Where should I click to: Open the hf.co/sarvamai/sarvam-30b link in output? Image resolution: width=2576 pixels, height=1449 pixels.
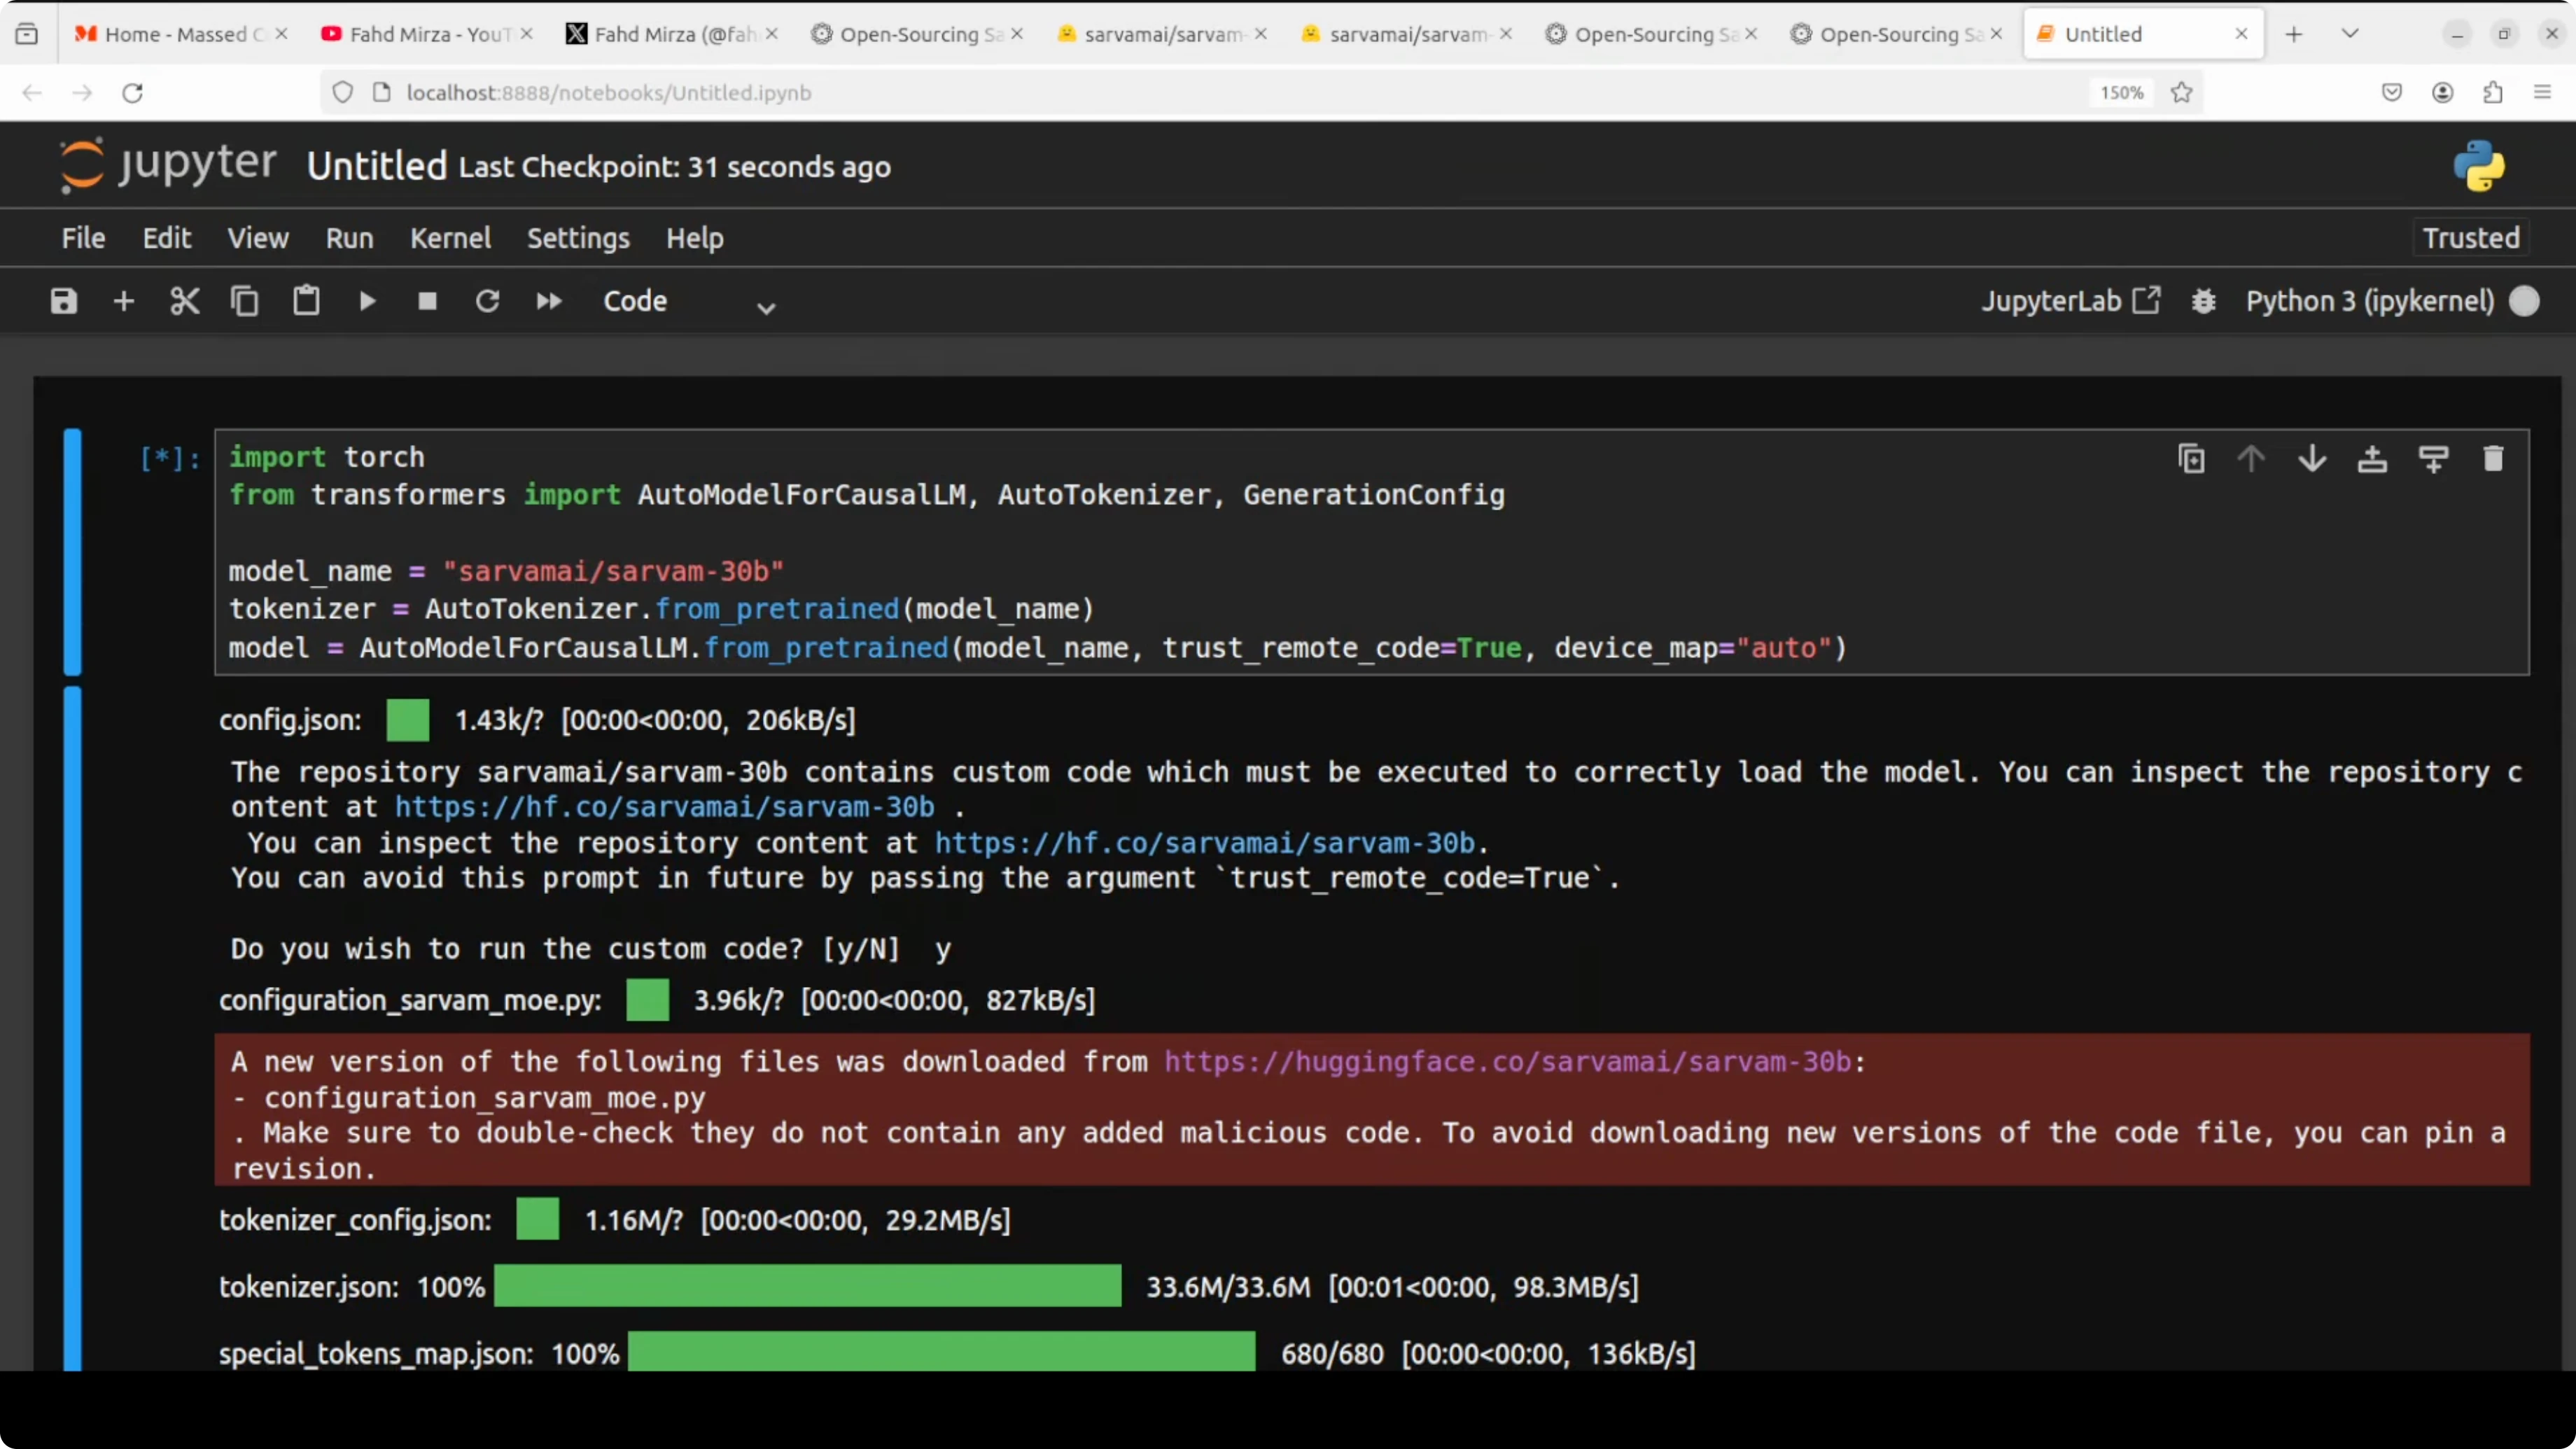coord(664,806)
